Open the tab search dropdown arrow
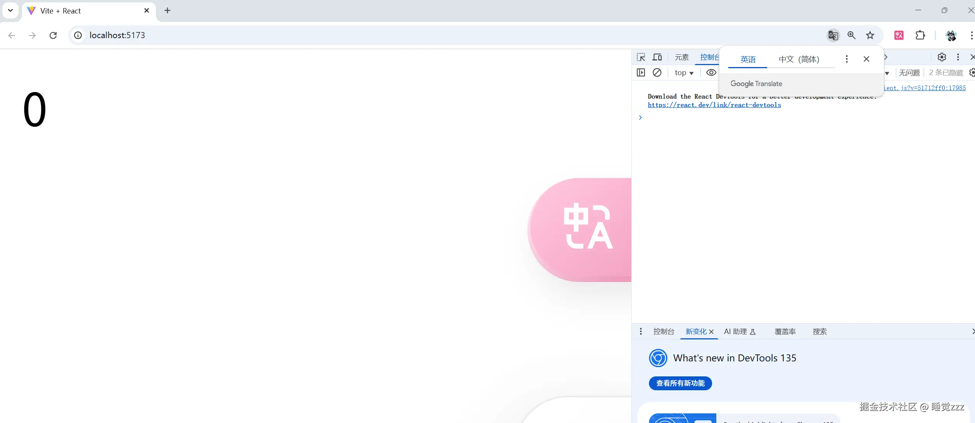 (10, 10)
